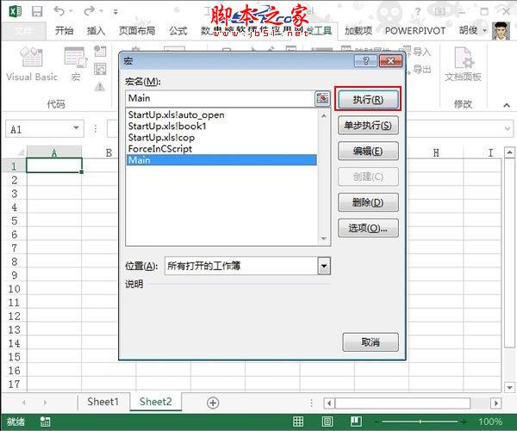The width and height of the screenshot is (517, 431).
Task: Open the 宏 macros ribbon button
Action: (76, 64)
